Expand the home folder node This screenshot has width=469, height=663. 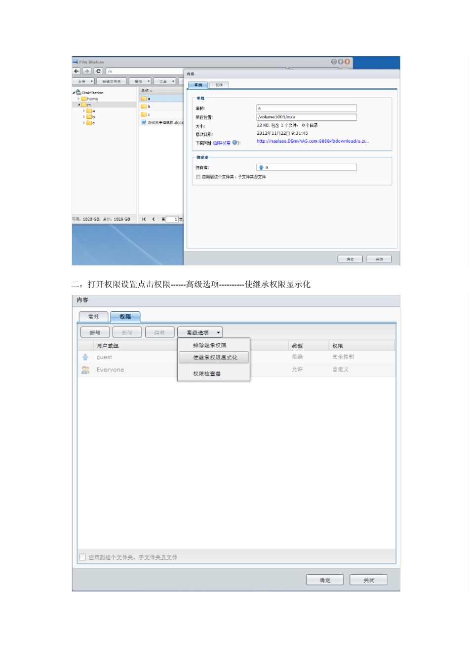point(78,99)
